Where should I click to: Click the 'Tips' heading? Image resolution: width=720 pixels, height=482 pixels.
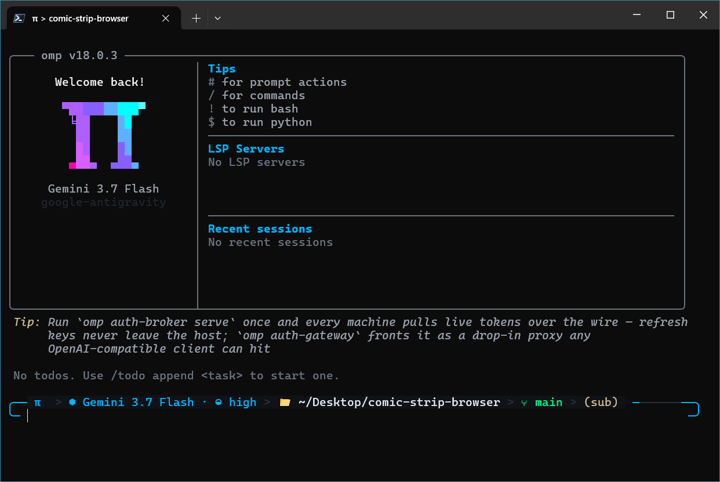coord(222,68)
